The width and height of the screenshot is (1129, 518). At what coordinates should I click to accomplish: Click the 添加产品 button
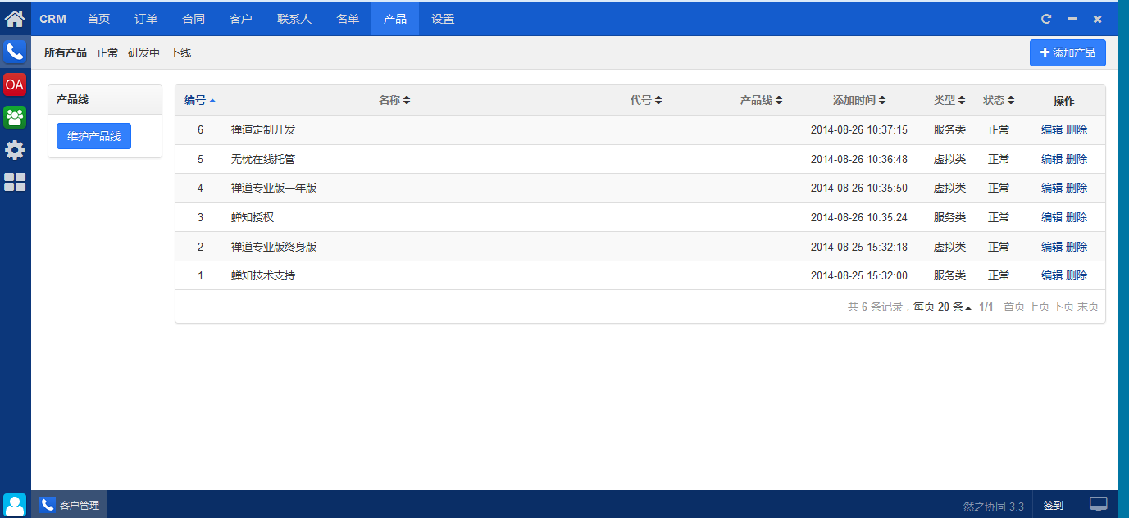coord(1068,52)
